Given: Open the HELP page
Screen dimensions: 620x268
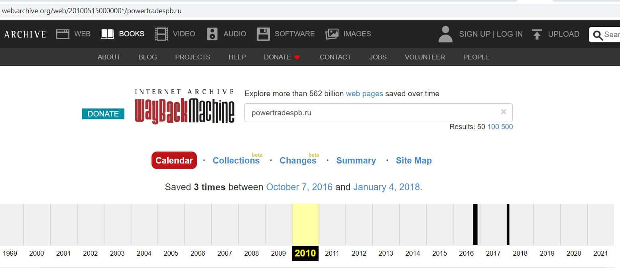Looking at the screenshot, I should tap(237, 57).
